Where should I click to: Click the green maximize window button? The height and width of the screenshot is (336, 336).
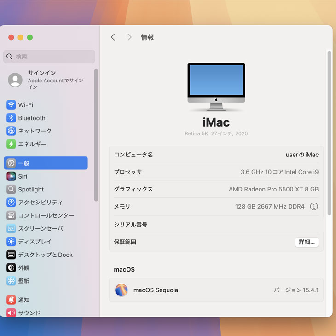pos(30,37)
